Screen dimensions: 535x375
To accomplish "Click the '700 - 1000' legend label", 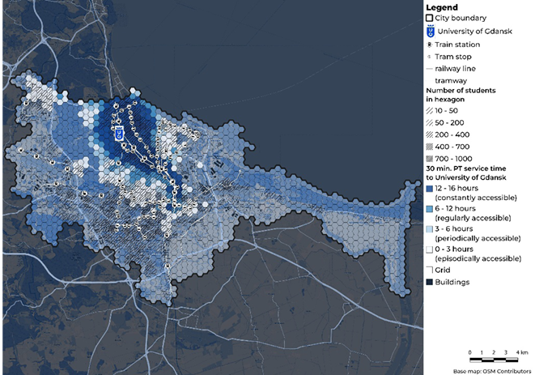I will tap(453, 159).
